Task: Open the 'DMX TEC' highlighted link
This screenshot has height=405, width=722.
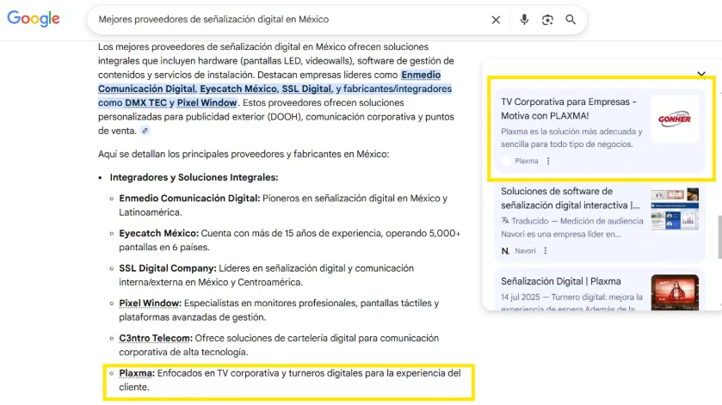Action: click(x=145, y=102)
